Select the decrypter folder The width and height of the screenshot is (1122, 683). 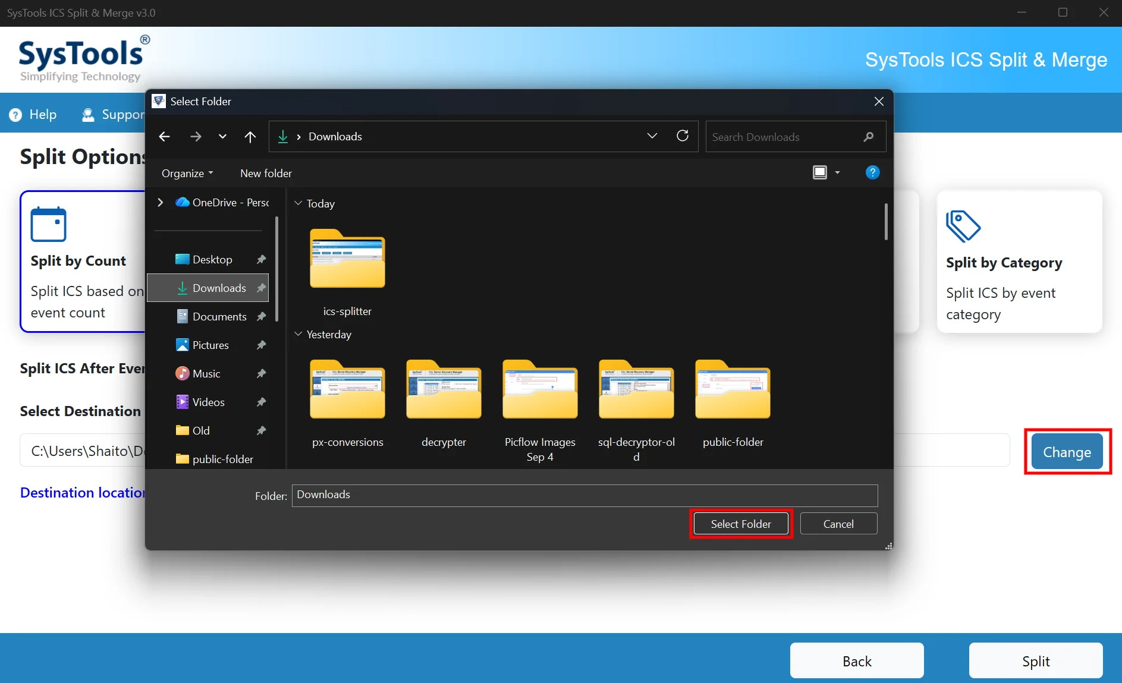[x=444, y=404]
